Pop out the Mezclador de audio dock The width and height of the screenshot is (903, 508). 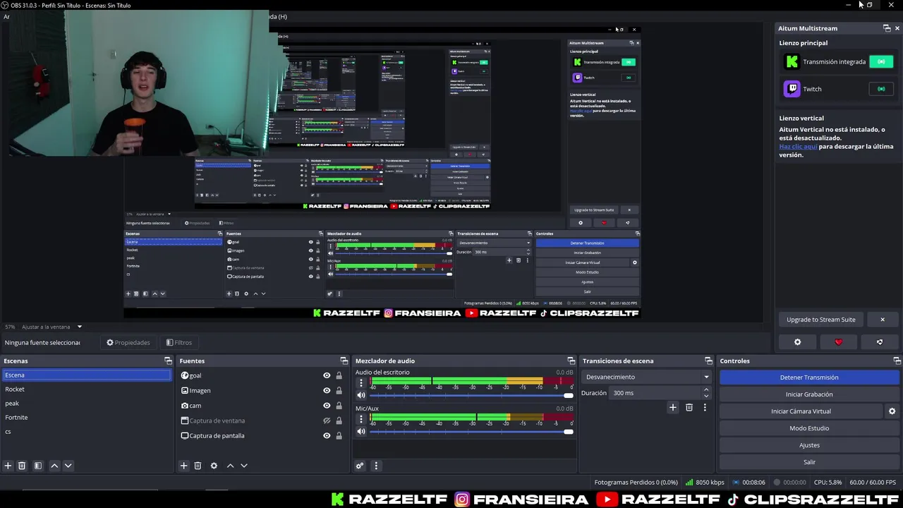571,361
